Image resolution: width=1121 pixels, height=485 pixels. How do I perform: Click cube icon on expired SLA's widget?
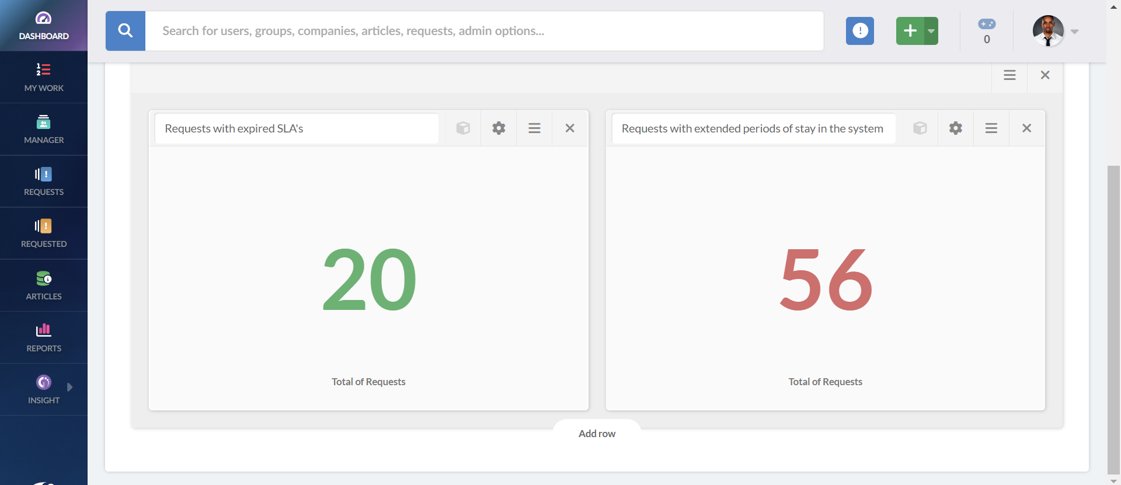(463, 128)
